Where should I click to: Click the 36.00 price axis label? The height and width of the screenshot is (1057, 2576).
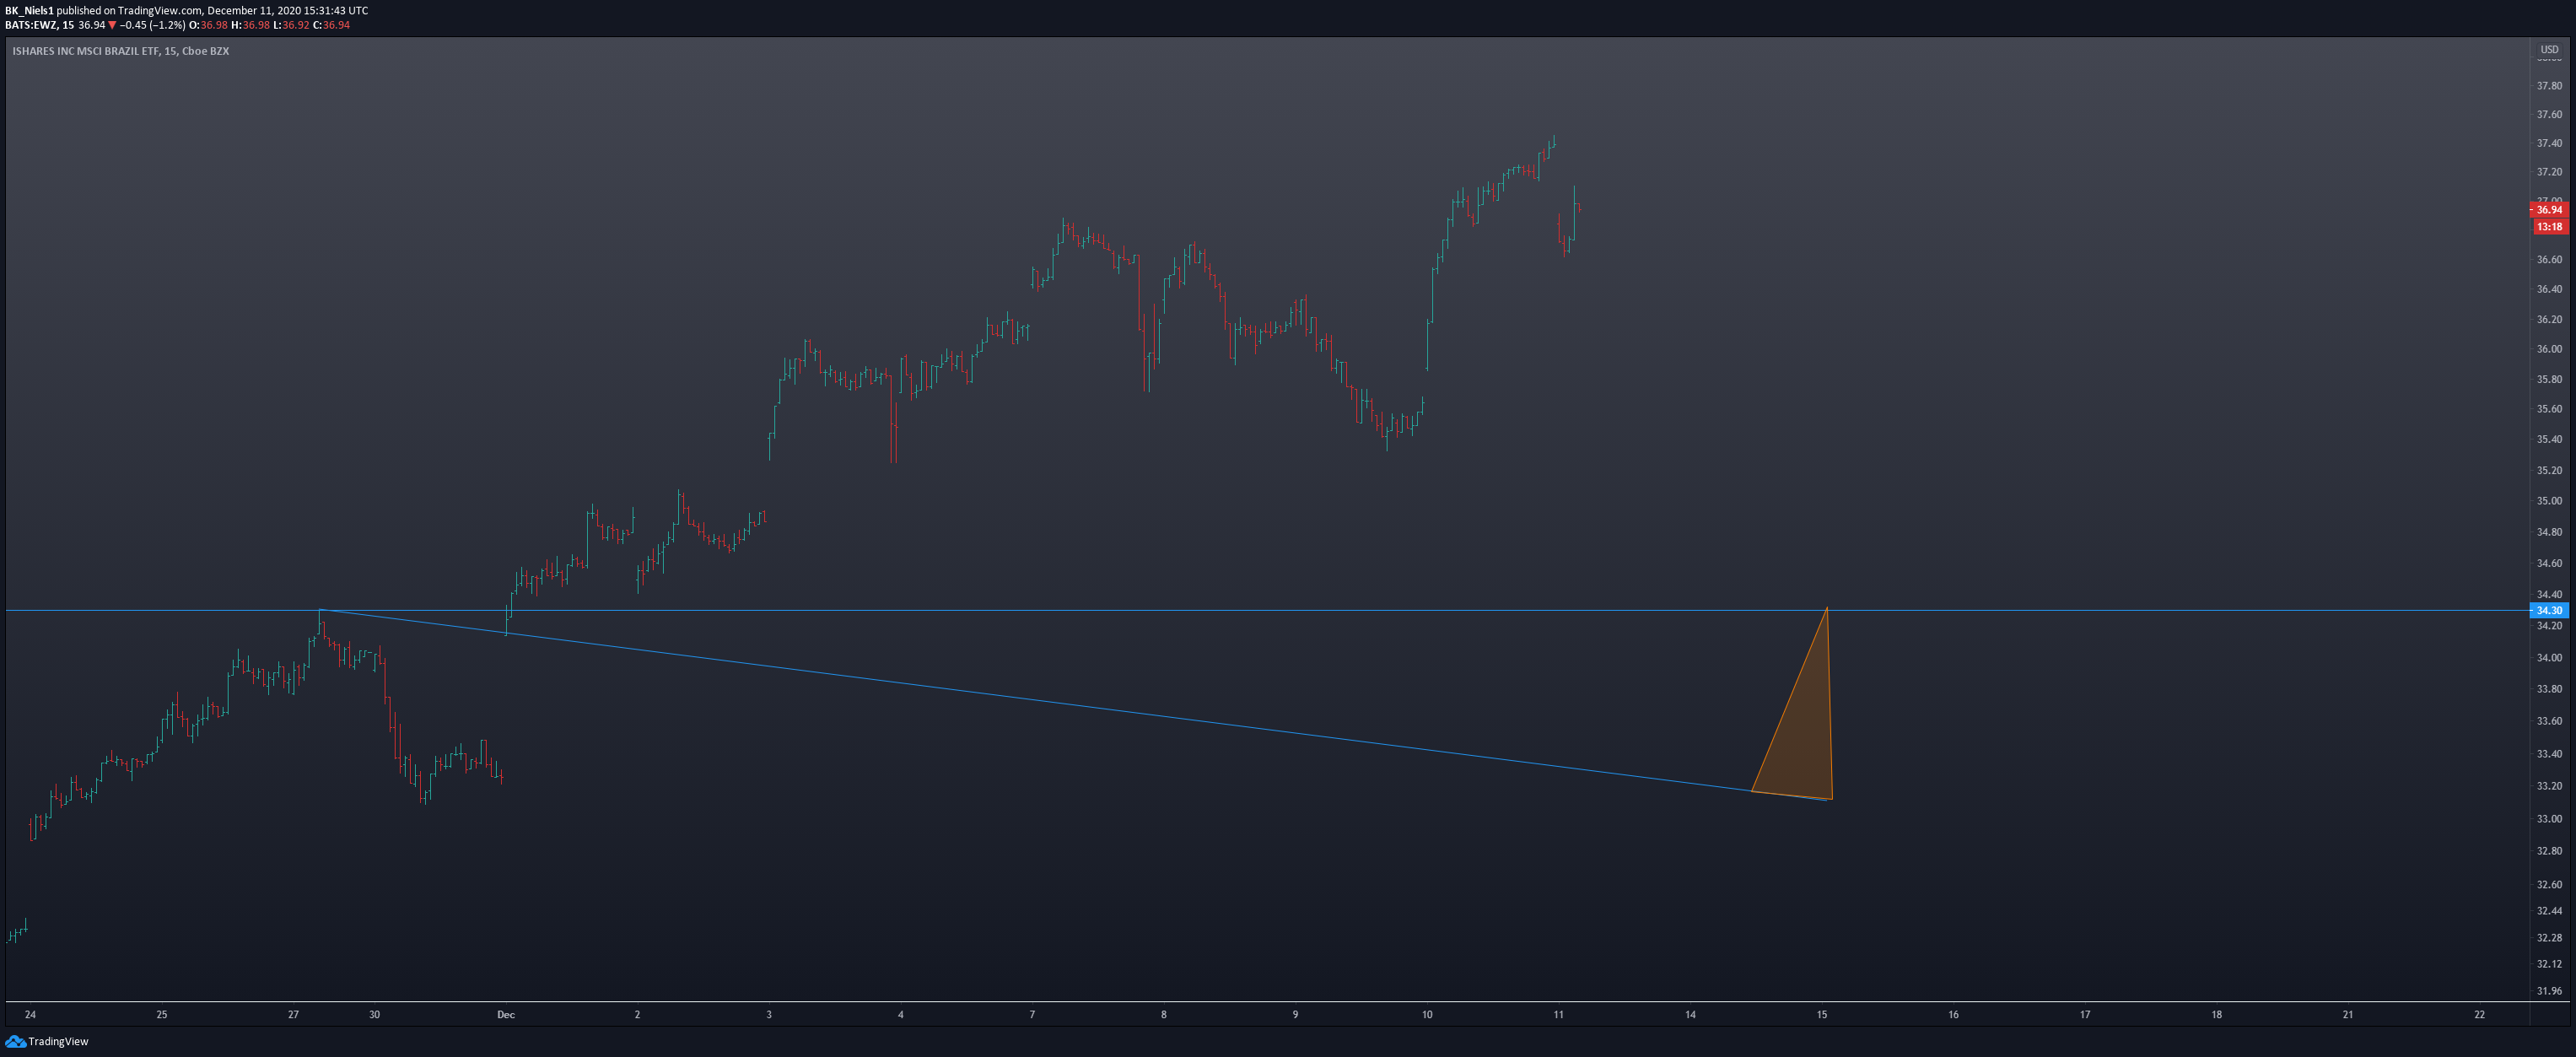[x=2549, y=349]
